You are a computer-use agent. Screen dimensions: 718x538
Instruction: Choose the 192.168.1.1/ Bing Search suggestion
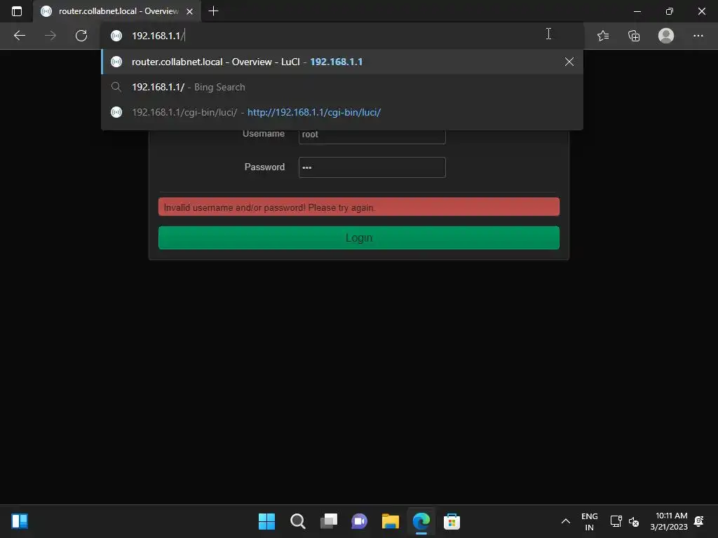[x=342, y=87]
